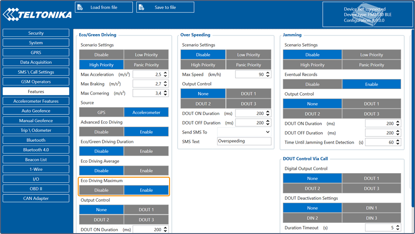The height and width of the screenshot is (234, 415).
Task: Select DOUT 1 under Jamming Output Control
Action: point(371,104)
